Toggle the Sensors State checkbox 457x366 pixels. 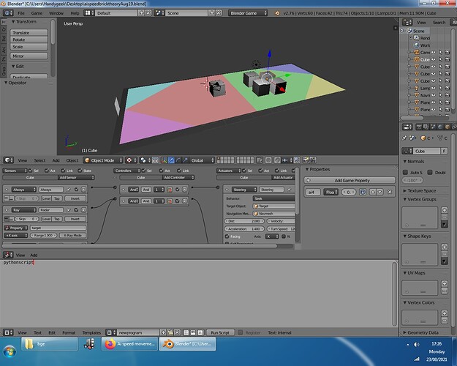pyautogui.click(x=80, y=171)
